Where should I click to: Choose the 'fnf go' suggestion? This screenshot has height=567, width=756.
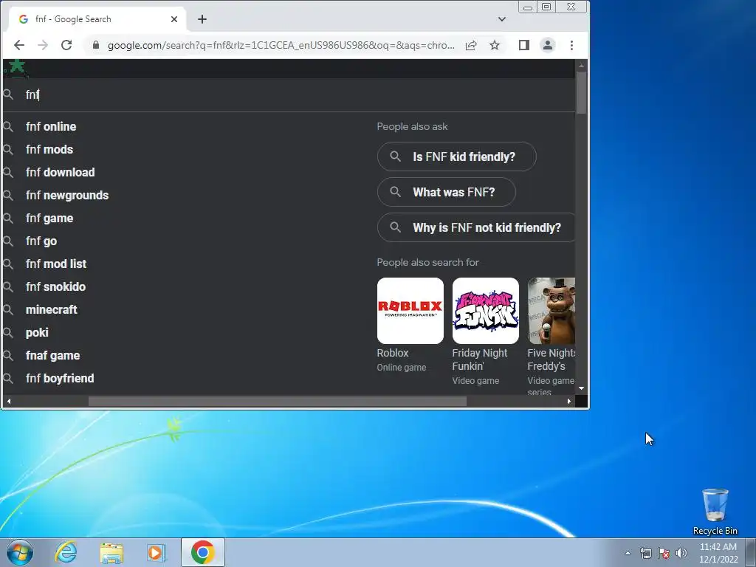[x=41, y=241]
